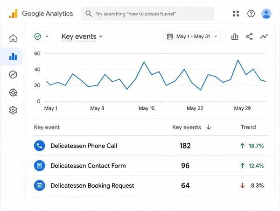This screenshot has width=280, height=211.
Task: Share this report icon
Action: click(249, 36)
